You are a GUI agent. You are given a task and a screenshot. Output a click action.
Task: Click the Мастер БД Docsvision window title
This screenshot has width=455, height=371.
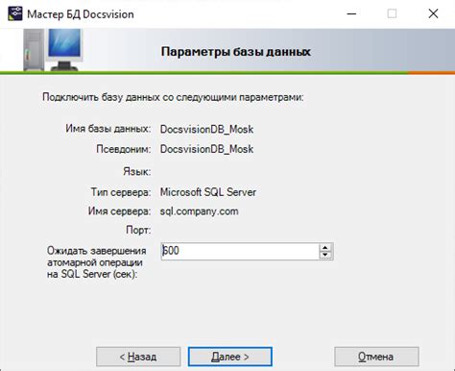coord(81,14)
